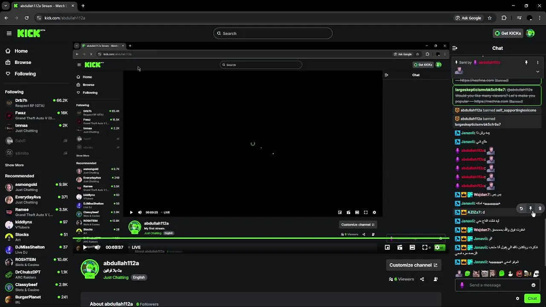Screen dimensions: 546x307
Task: Open the emoji picker in the message box
Action: 533,285
